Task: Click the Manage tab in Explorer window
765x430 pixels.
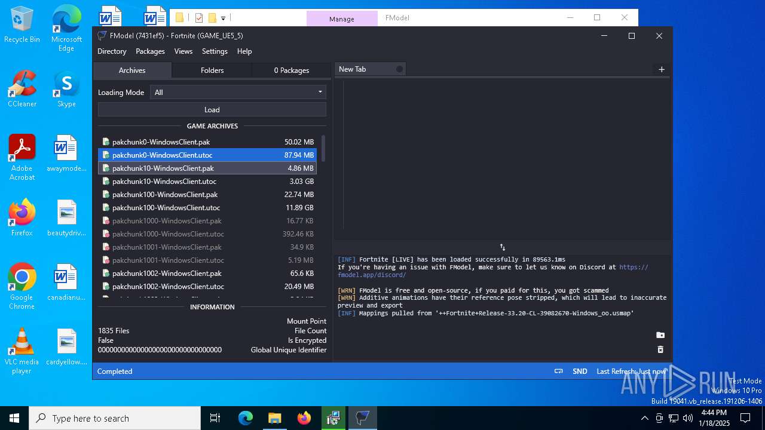Action: (x=342, y=19)
